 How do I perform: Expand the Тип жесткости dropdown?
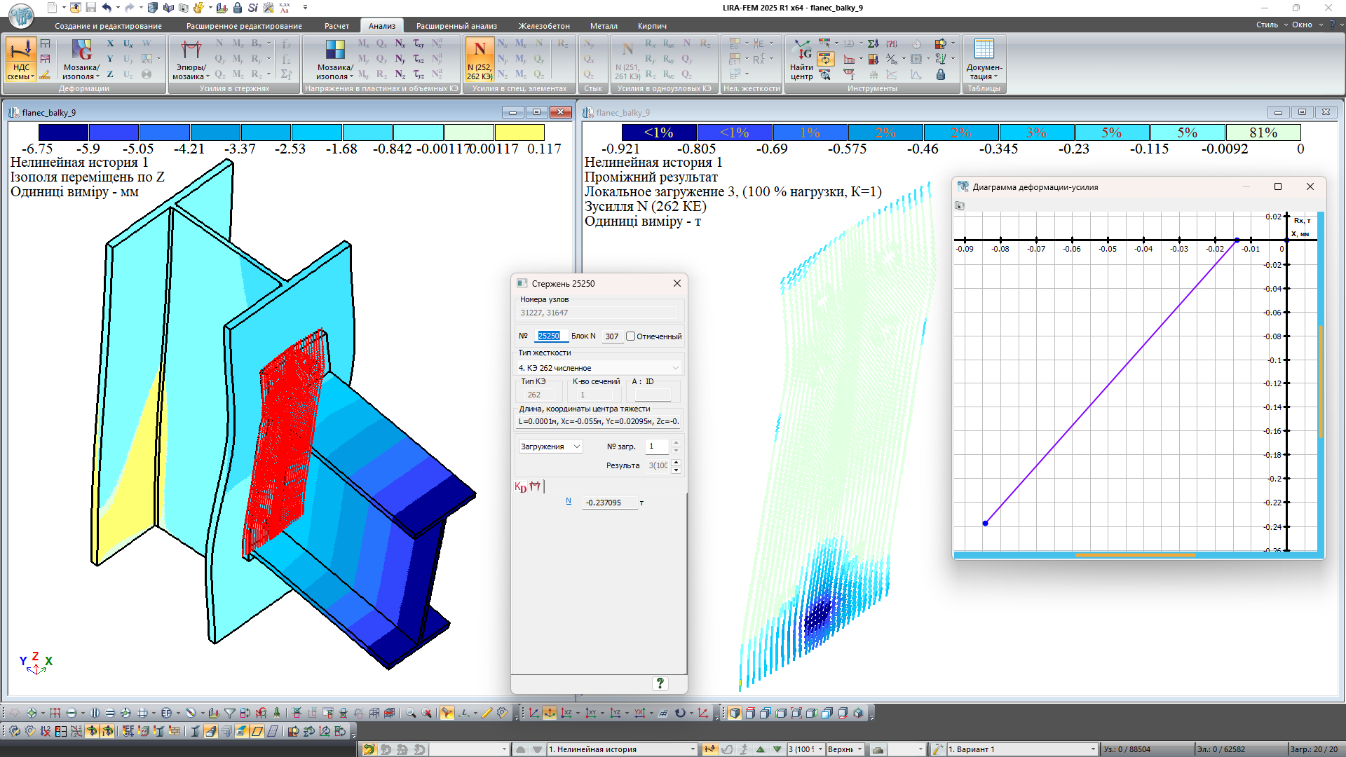coord(675,367)
